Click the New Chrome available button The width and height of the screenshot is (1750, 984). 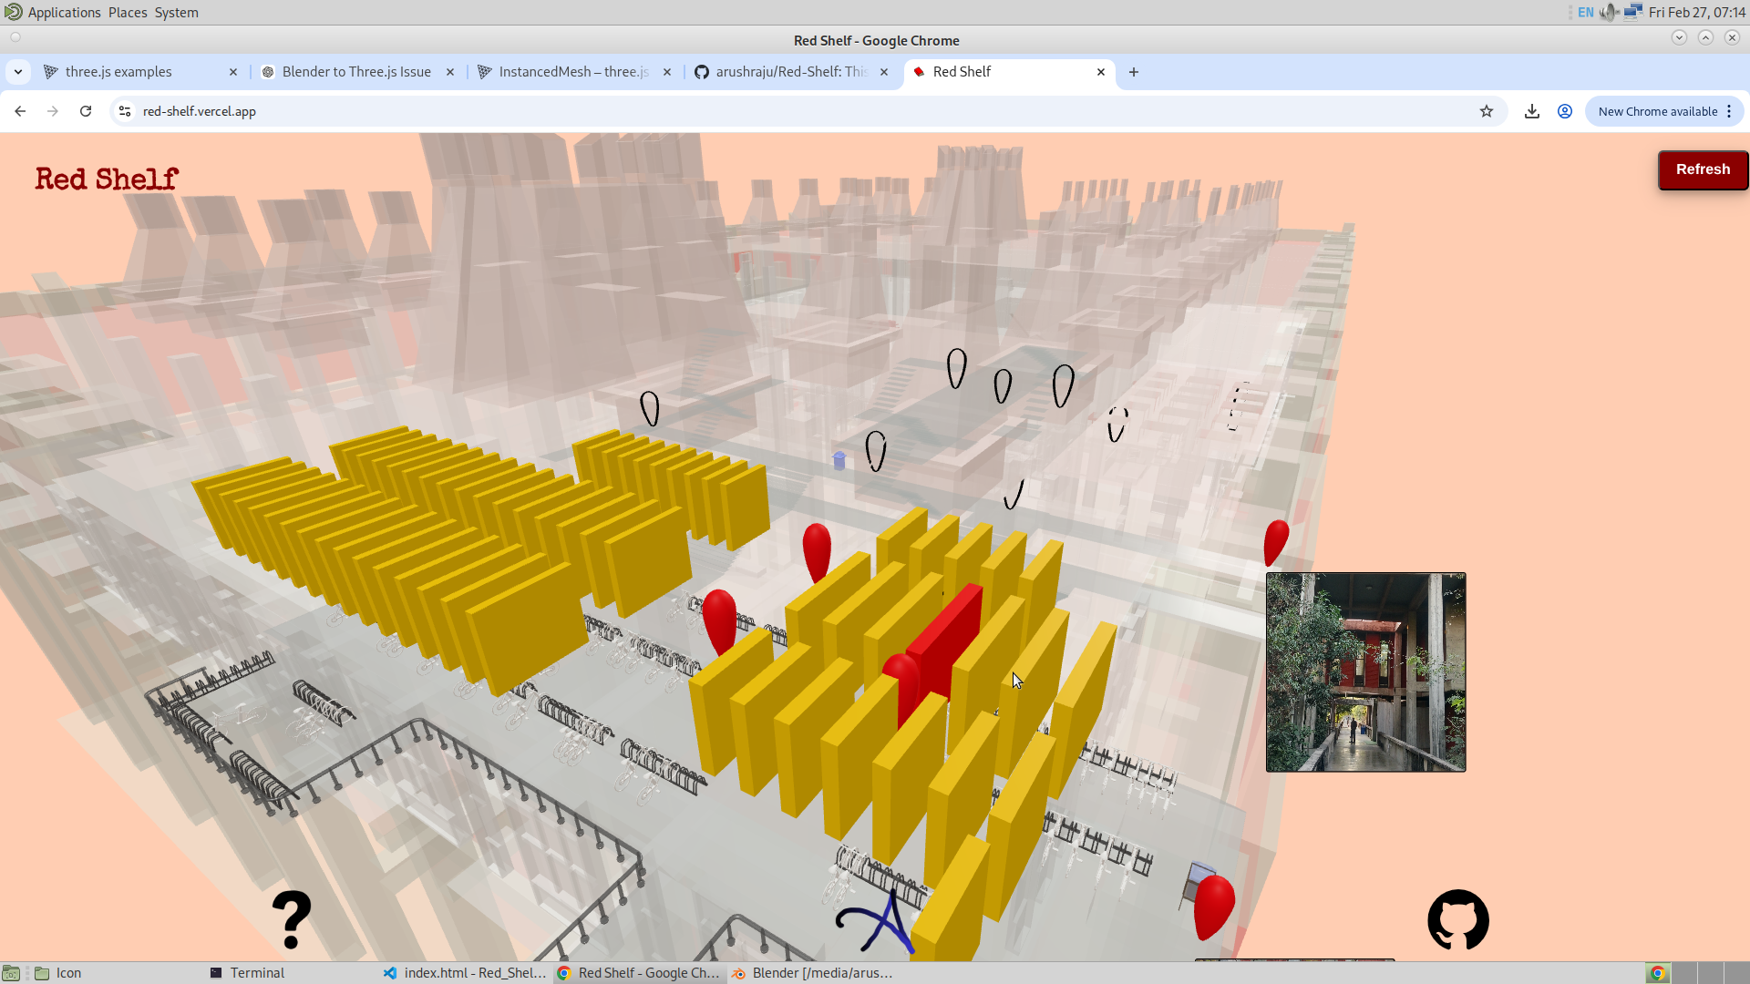pyautogui.click(x=1657, y=111)
